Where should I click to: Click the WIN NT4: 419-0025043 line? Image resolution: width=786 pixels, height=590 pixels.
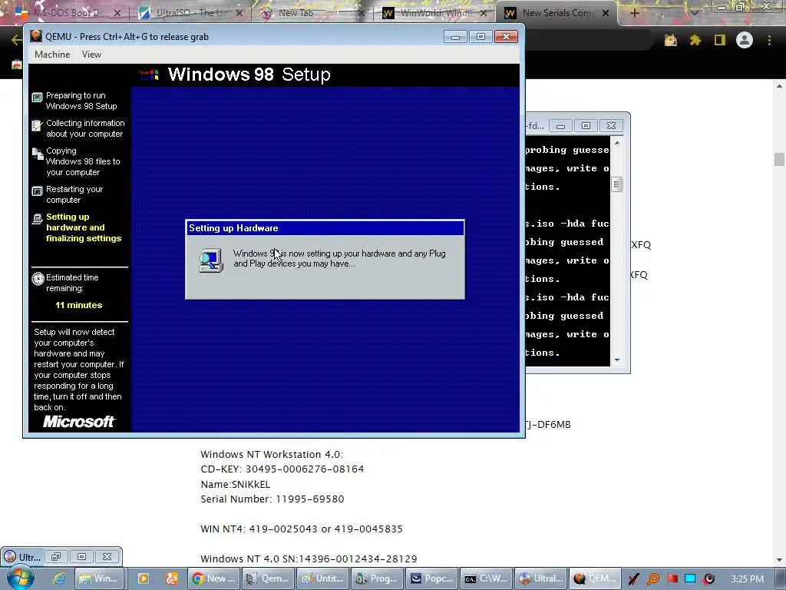pyautogui.click(x=301, y=529)
